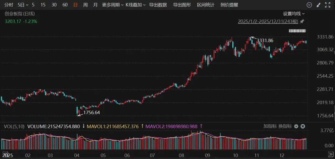Screen dimensions: 335x159
Task: Click the 3331.86 high price marker on chart
Action: (x=265, y=40)
